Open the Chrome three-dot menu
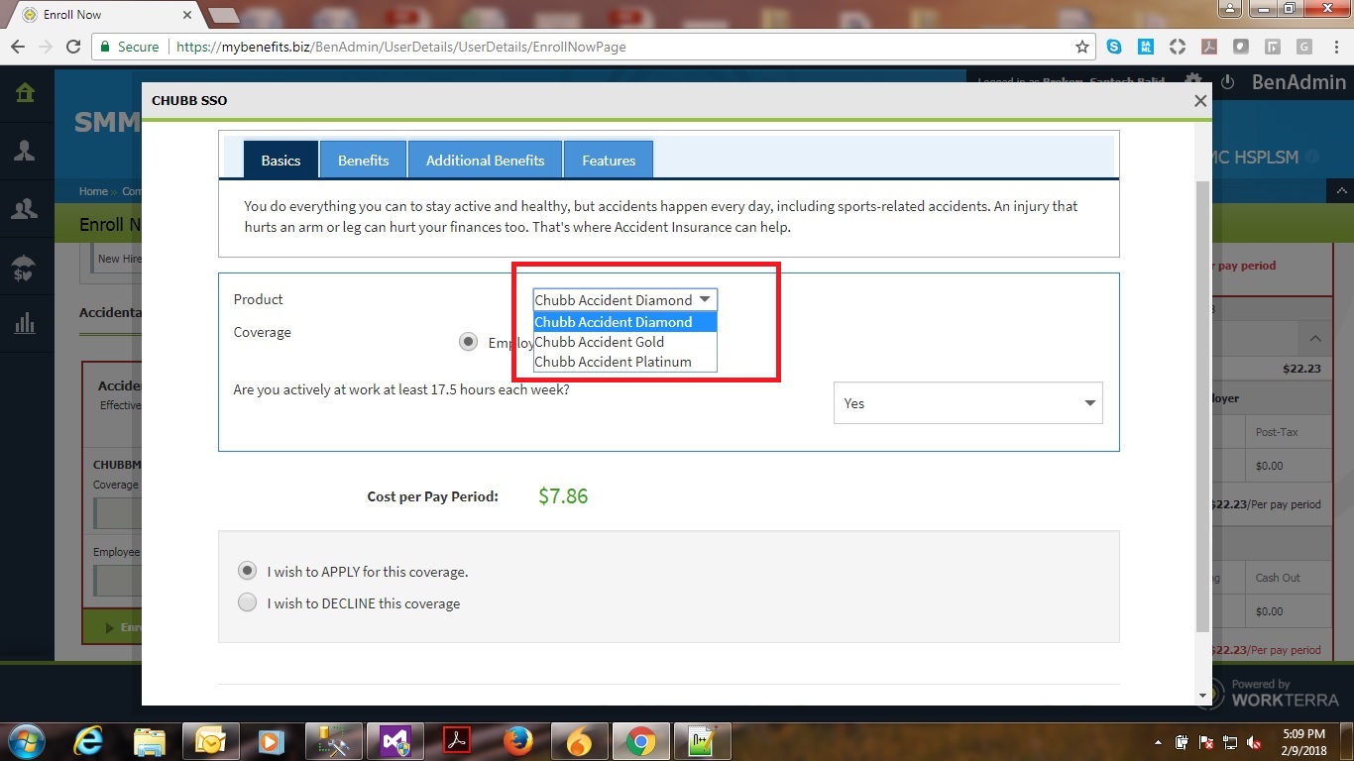This screenshot has height=761, width=1354. coord(1335,47)
